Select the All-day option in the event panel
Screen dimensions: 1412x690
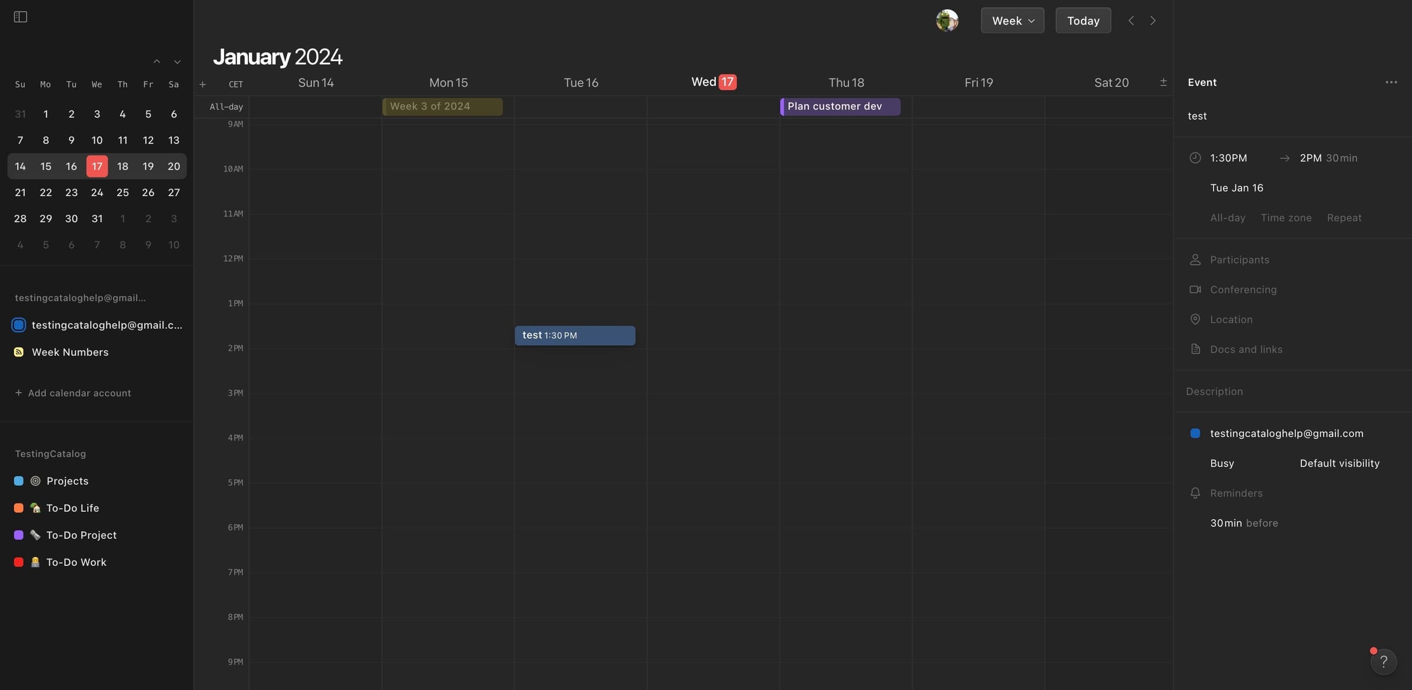(x=1227, y=218)
